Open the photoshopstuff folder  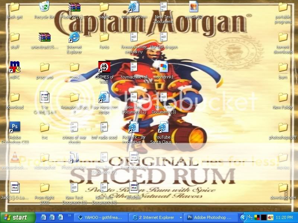(283, 127)
